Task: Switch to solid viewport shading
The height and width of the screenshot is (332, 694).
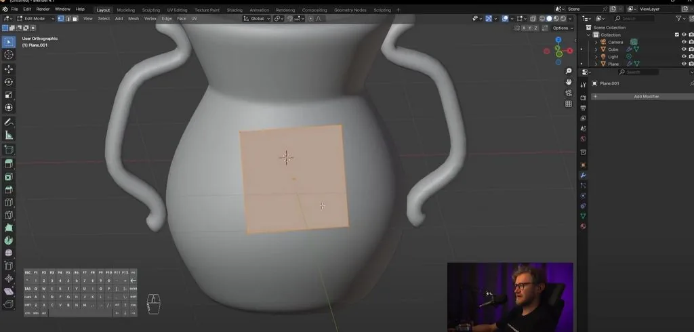Action: 549,18
